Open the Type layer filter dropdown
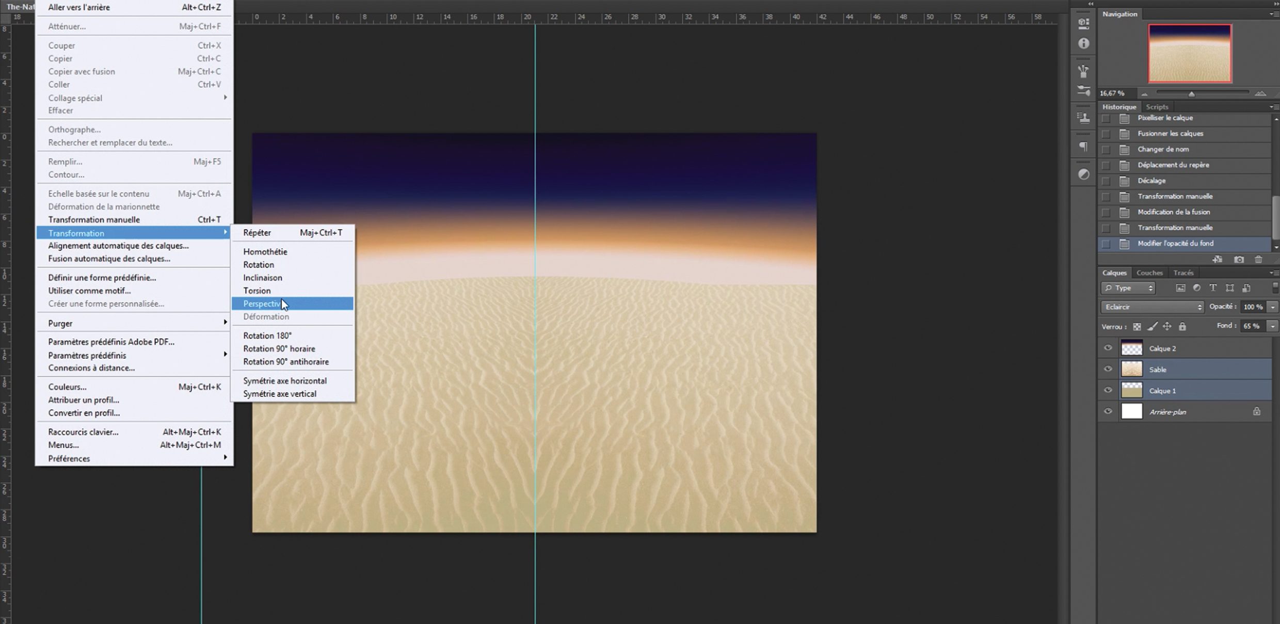 coord(1128,288)
